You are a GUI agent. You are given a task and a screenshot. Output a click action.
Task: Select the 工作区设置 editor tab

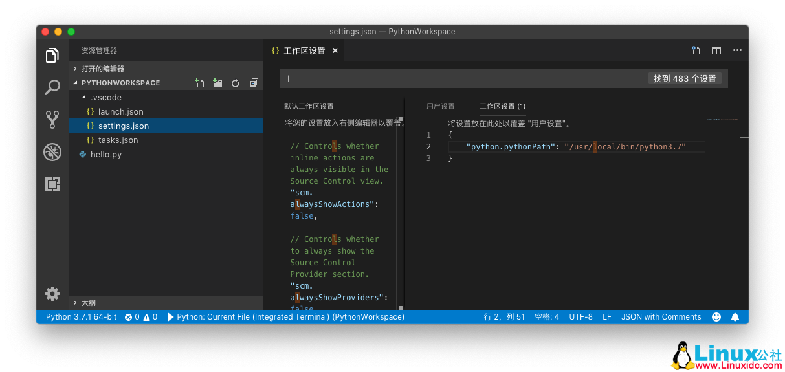pos(305,50)
